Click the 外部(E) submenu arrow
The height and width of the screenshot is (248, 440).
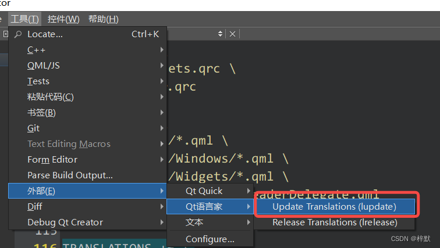(x=162, y=191)
